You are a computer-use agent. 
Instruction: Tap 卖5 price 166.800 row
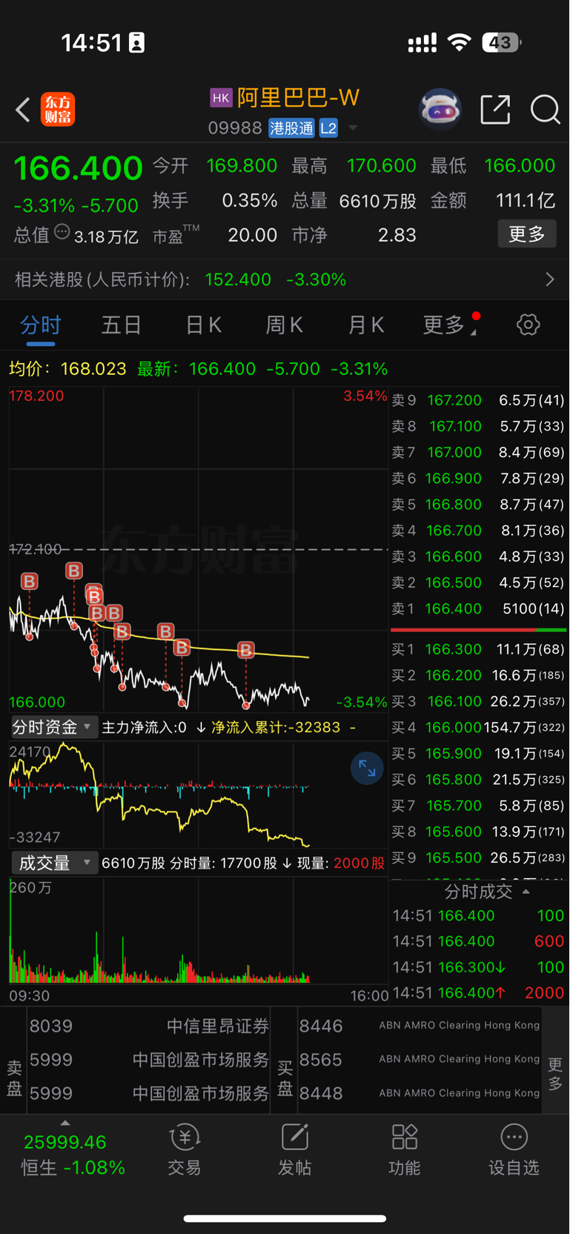(x=478, y=504)
